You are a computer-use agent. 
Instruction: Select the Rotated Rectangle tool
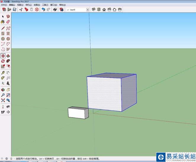tap(8, 34)
